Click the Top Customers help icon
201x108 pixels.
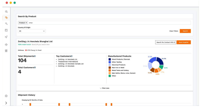72,56
